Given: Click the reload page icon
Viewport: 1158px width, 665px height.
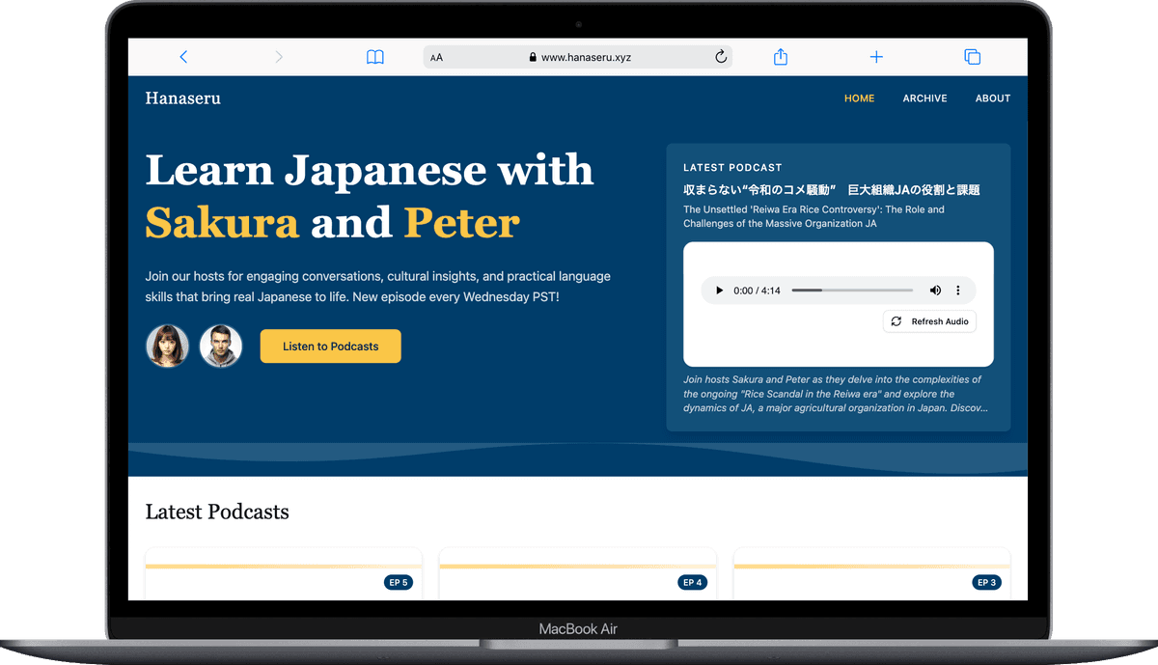Looking at the screenshot, I should [720, 57].
